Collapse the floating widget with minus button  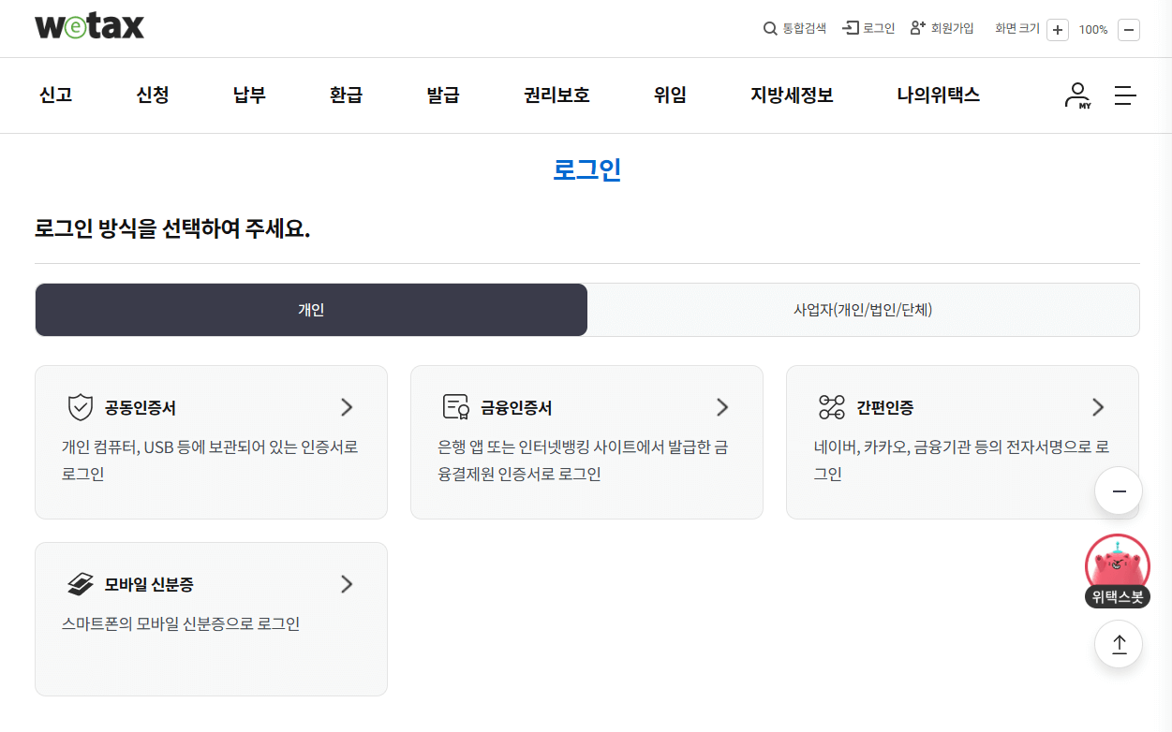tap(1118, 490)
